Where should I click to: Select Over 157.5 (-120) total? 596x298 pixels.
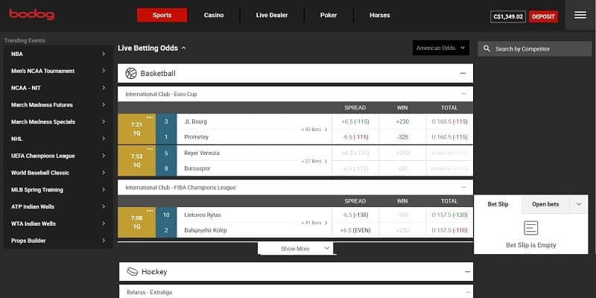tap(449, 215)
